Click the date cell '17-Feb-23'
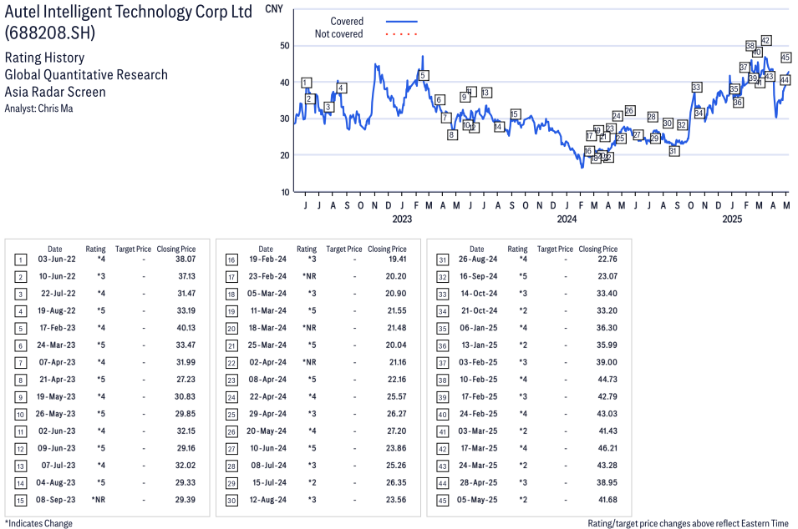 point(58,328)
